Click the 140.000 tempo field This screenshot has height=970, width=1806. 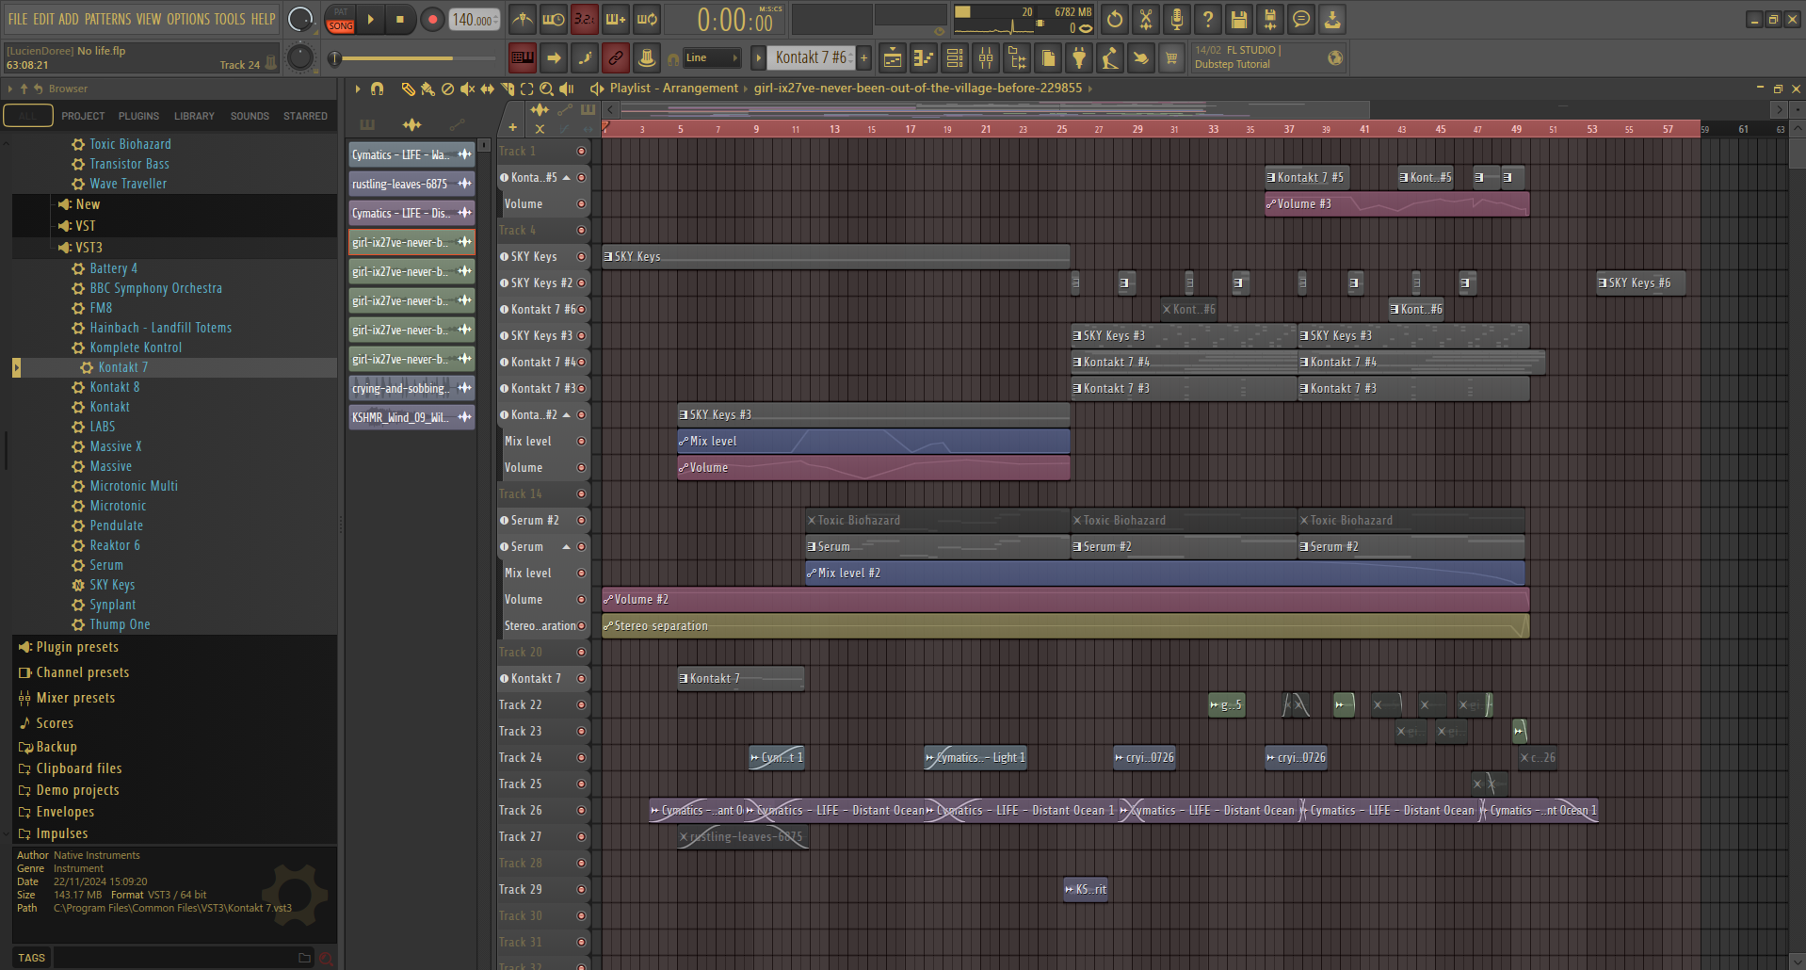pyautogui.click(x=475, y=20)
